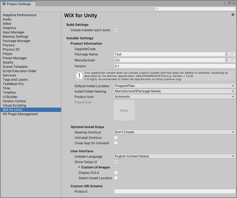Open the Install Folder Naming dropdown
Screen dimensions: 237x198
pyautogui.click(x=175, y=91)
